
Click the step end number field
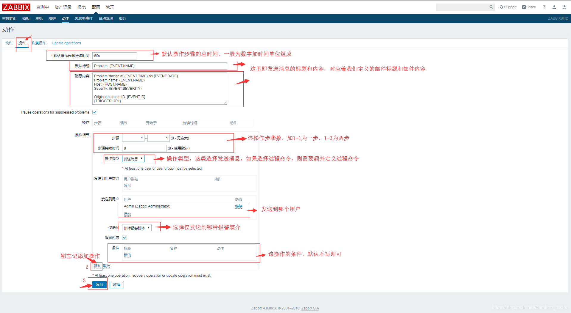tap(158, 138)
